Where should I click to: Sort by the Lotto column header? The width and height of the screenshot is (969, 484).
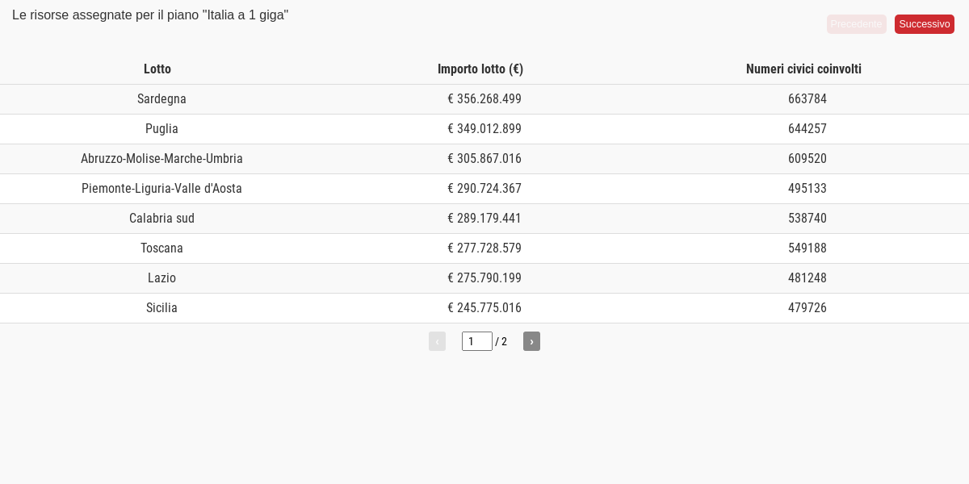(157, 69)
